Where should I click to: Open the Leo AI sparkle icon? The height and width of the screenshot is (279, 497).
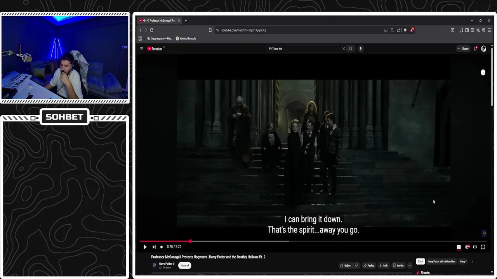pyautogui.click(x=478, y=30)
